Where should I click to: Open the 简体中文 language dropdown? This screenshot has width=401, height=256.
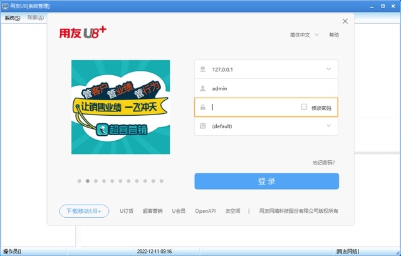305,35
